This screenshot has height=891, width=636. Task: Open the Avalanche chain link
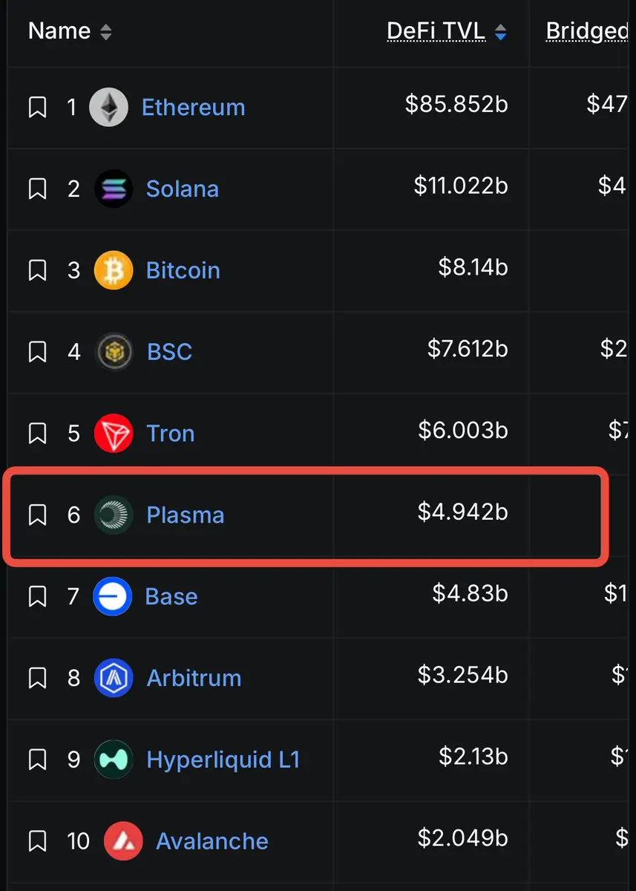click(x=212, y=841)
